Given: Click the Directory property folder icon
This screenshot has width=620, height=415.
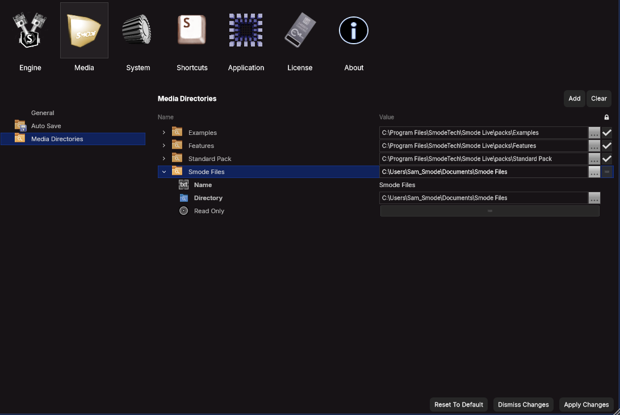Looking at the screenshot, I should pos(184,197).
